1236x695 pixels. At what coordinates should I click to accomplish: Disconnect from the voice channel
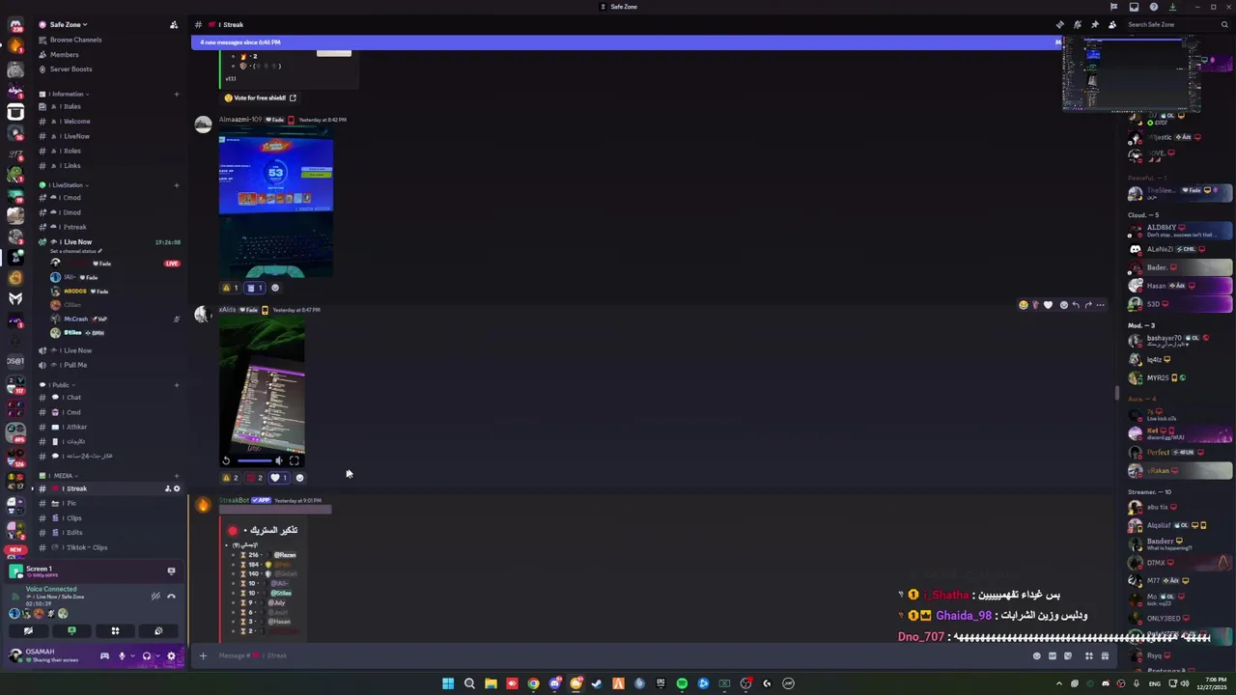[171, 596]
